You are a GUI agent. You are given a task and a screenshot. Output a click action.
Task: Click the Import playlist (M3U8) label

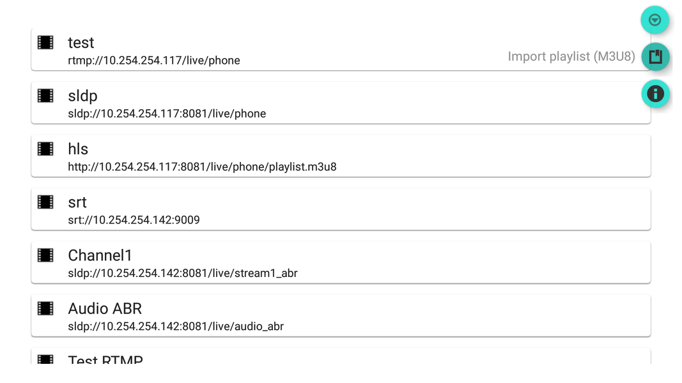coord(571,57)
